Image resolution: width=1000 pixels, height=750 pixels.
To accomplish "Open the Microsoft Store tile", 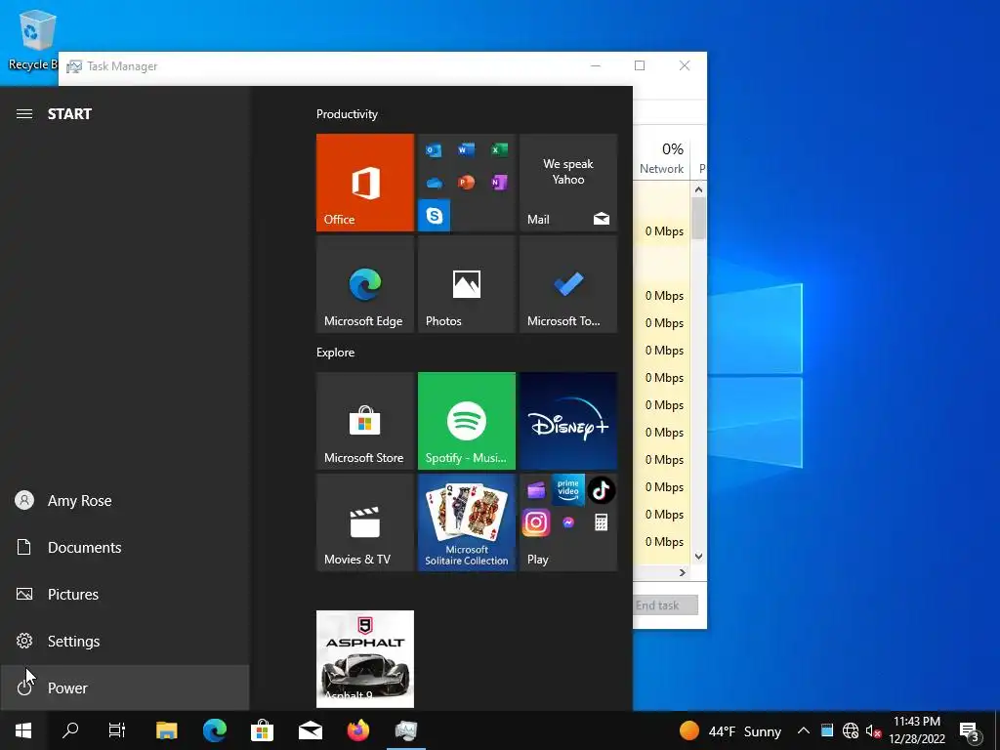I will point(365,421).
